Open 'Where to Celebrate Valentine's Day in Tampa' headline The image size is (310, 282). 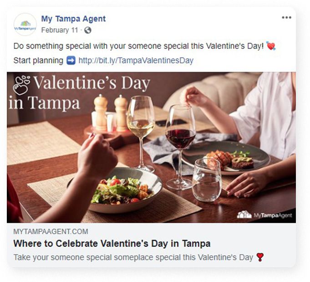tap(112, 243)
